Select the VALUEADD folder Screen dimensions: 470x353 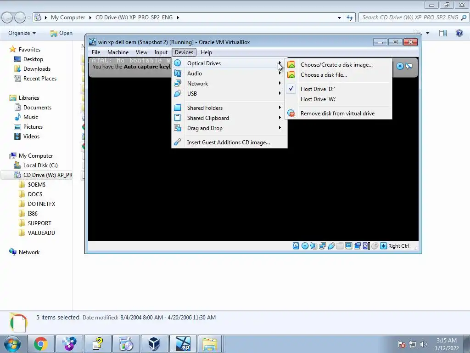pyautogui.click(x=41, y=233)
